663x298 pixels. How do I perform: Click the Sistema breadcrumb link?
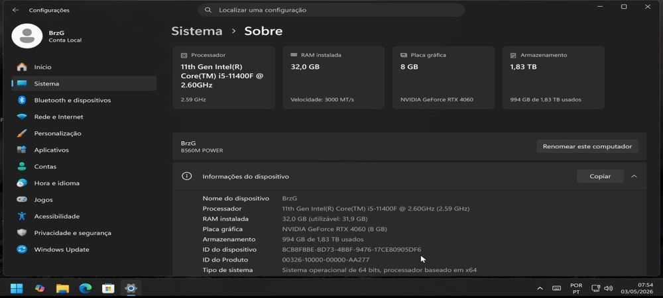coord(197,31)
